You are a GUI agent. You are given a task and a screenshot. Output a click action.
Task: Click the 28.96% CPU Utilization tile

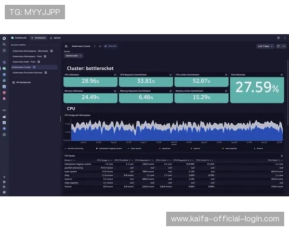pyautogui.click(x=91, y=82)
